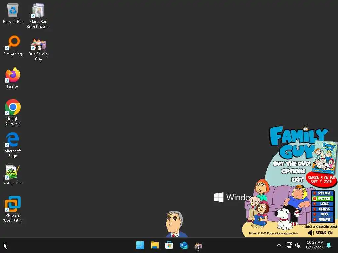Image resolution: width=338 pixels, height=253 pixels.
Task: Click the Family Guy DVD cover thumbnail
Action: click(x=324, y=157)
